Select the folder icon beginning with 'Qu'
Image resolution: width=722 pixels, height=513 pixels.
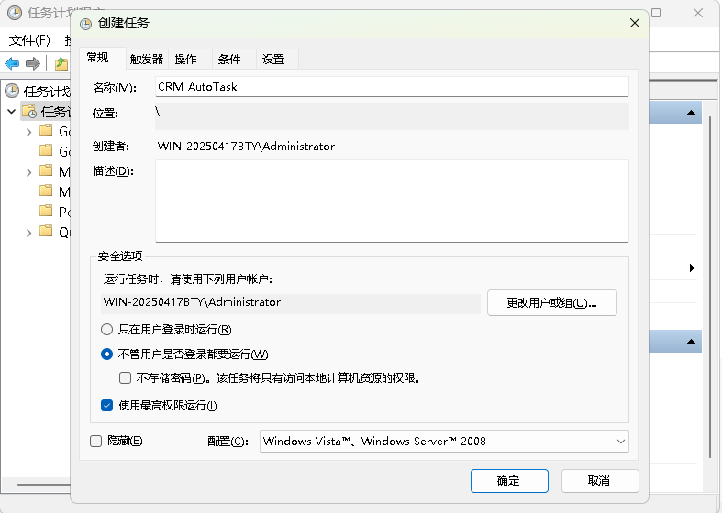pos(46,232)
